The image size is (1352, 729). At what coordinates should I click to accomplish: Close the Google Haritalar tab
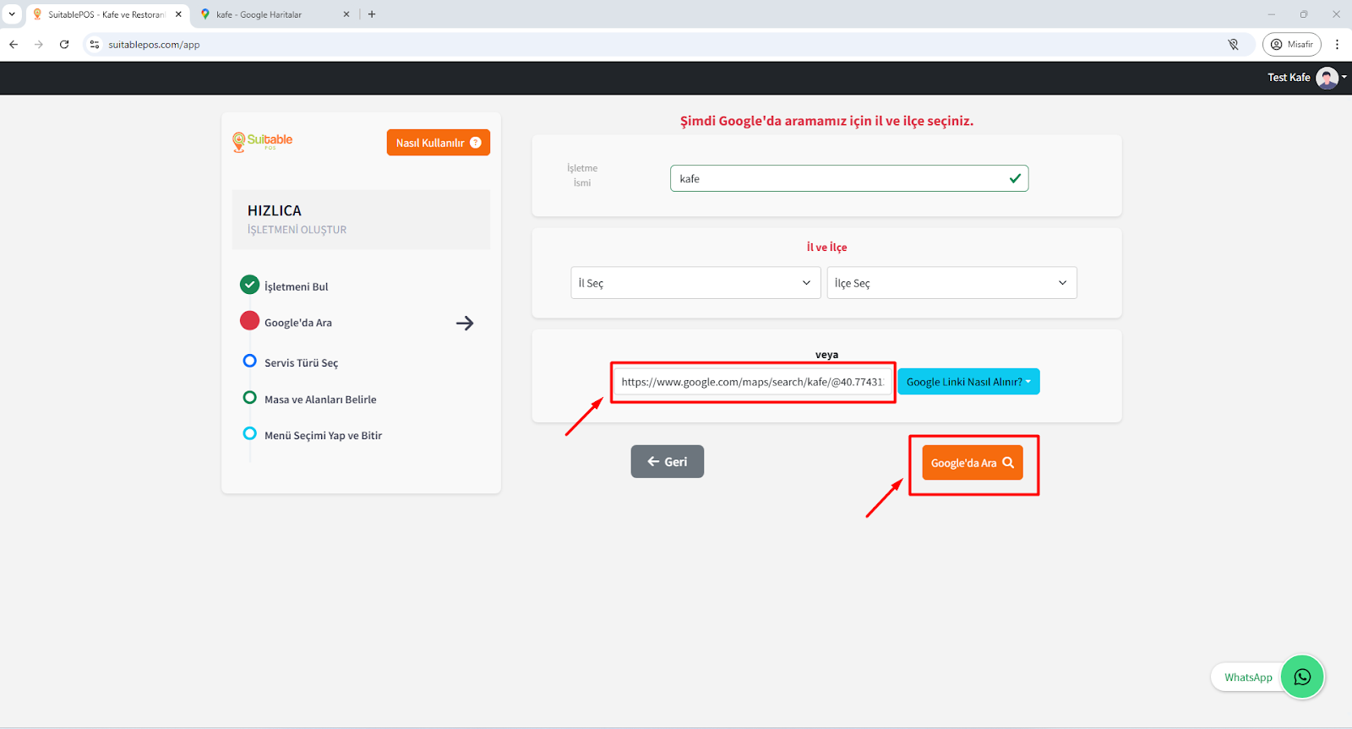click(346, 14)
